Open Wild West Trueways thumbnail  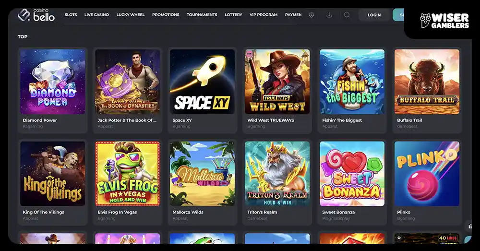click(277, 82)
